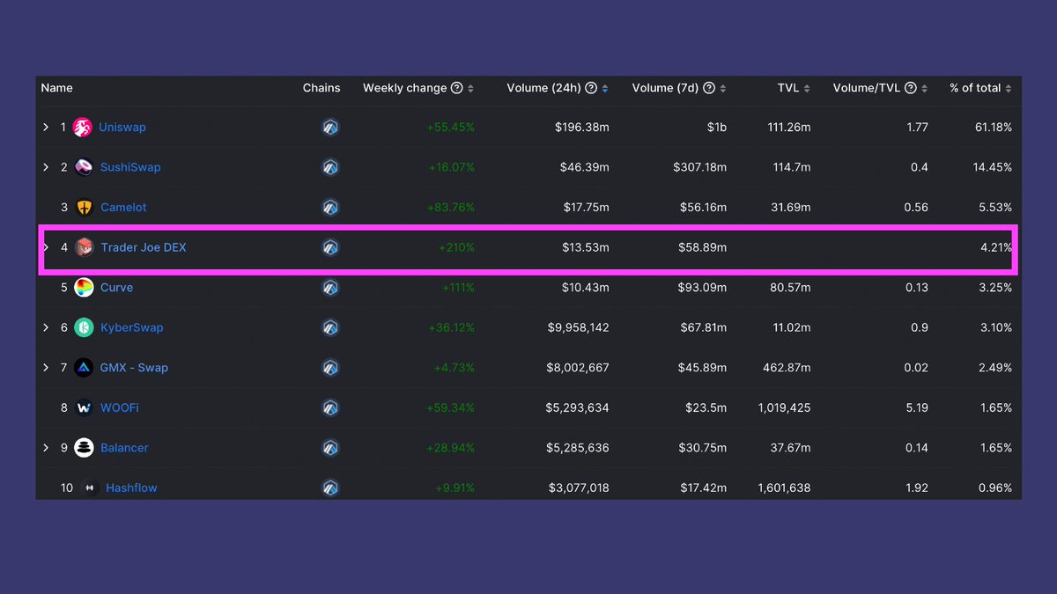
Task: Open the Trader Joe DEX link
Action: pyautogui.click(x=144, y=247)
